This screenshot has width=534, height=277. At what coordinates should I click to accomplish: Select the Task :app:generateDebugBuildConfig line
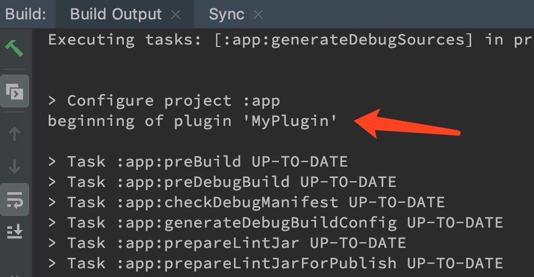276,223
